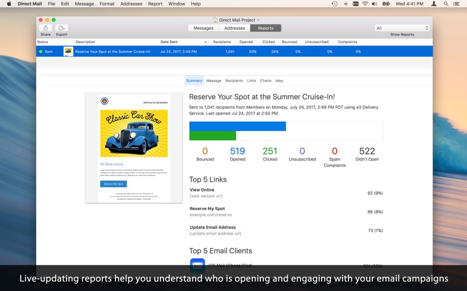This screenshot has height=291, width=467.
Task: Open the Charts report tab
Action: (x=266, y=80)
